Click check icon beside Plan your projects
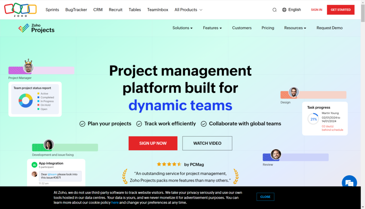Viewport: 365px width, 209px height. (82, 124)
